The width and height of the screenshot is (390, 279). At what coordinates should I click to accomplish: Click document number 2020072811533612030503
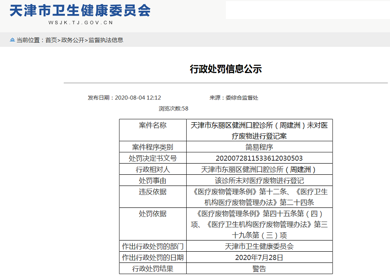click(259, 158)
